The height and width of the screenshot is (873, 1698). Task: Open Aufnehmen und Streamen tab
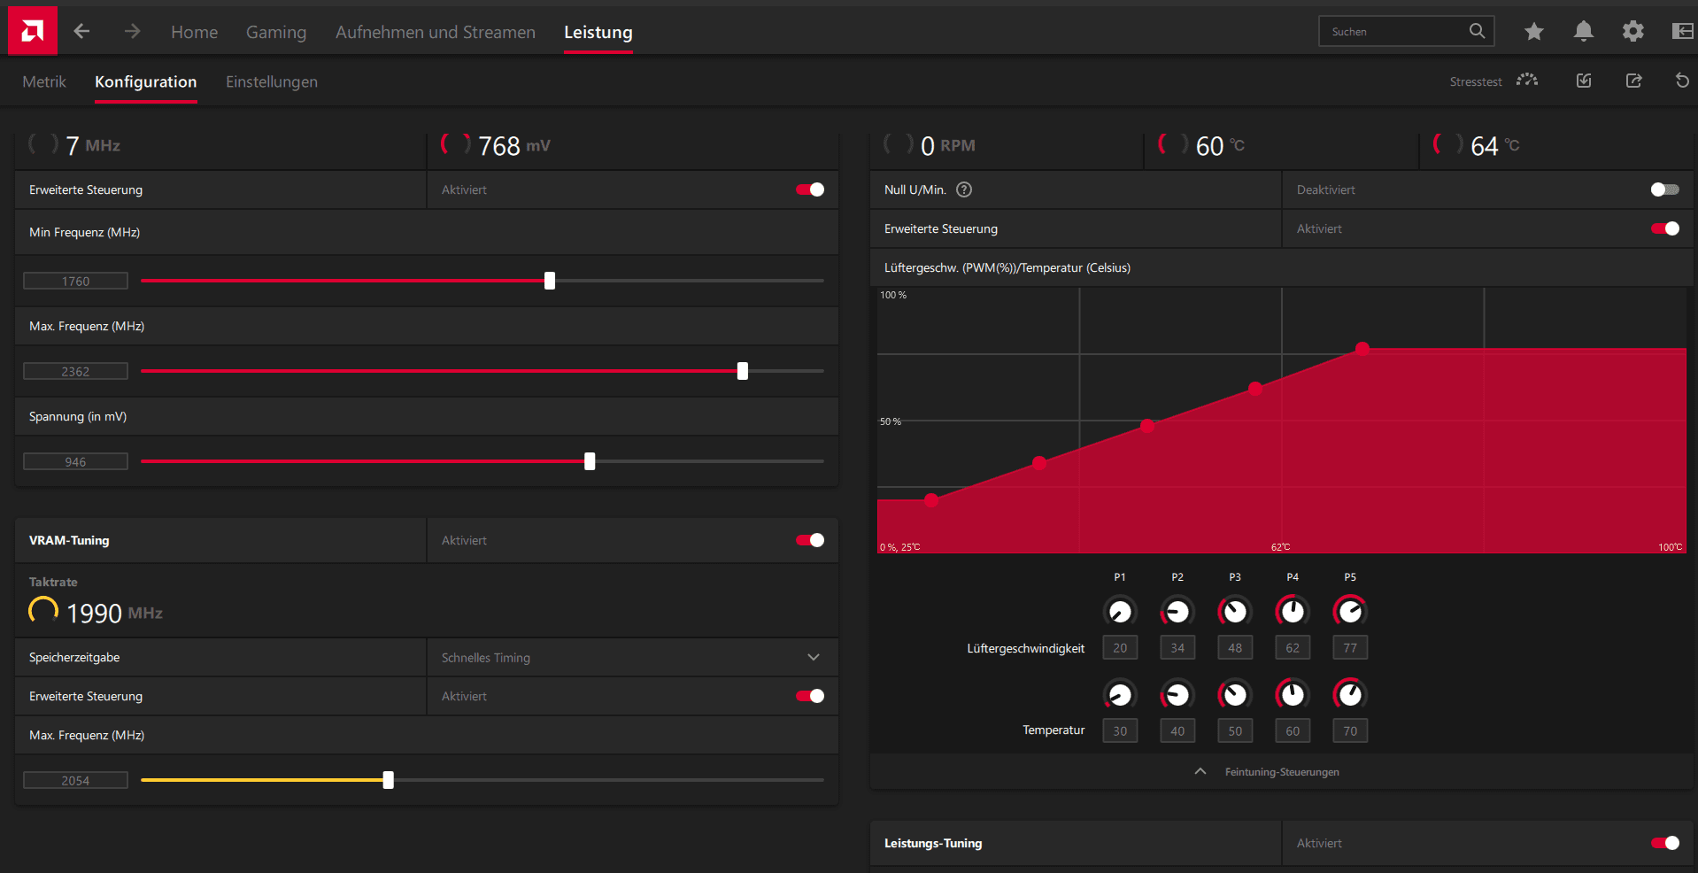point(436,32)
